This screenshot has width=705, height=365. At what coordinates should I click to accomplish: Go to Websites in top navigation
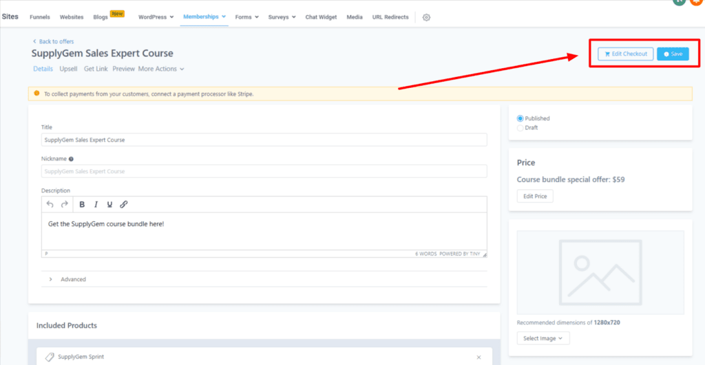pyautogui.click(x=72, y=17)
